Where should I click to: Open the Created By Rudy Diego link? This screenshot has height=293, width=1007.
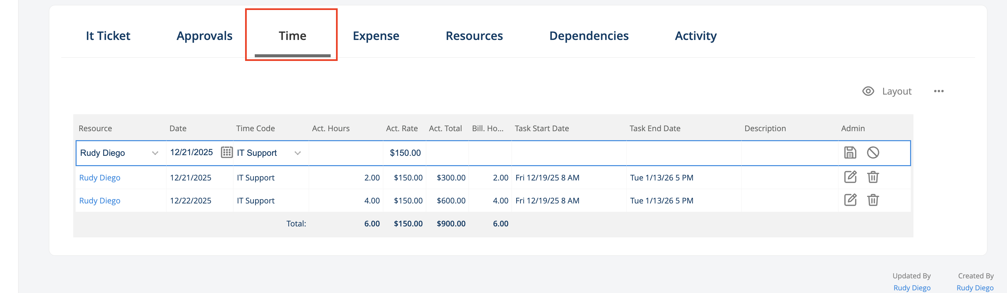(x=975, y=288)
